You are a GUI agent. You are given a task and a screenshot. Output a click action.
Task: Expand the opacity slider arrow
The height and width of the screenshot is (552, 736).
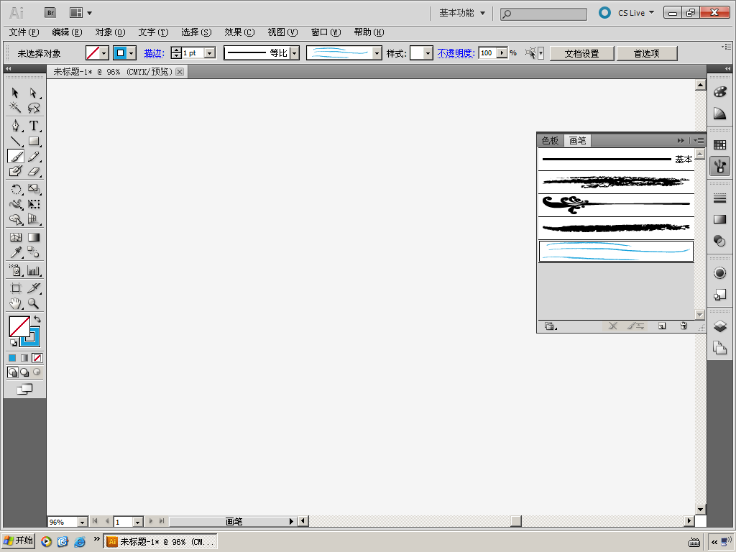click(502, 53)
